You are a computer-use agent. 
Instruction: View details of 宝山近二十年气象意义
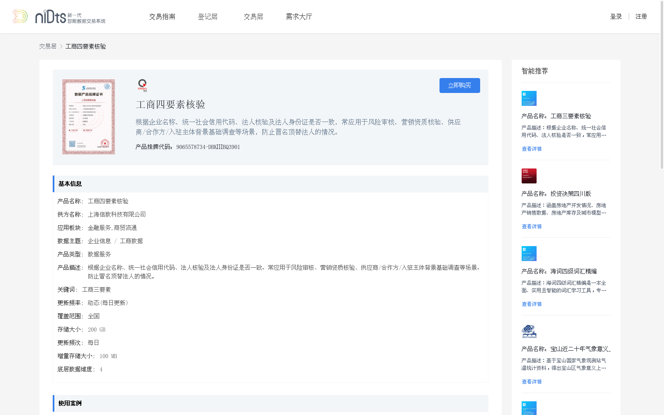click(x=532, y=382)
